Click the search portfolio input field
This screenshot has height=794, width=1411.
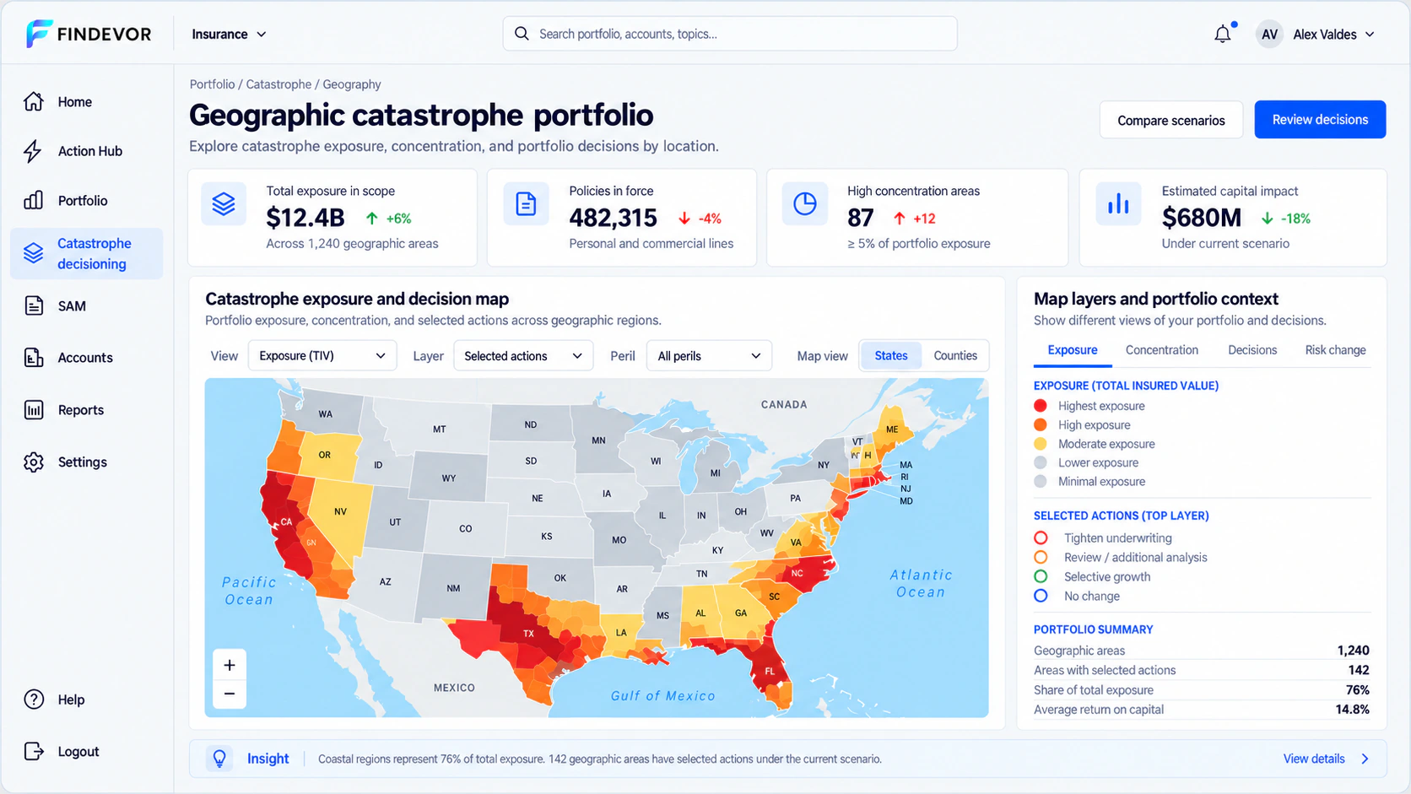coord(730,34)
